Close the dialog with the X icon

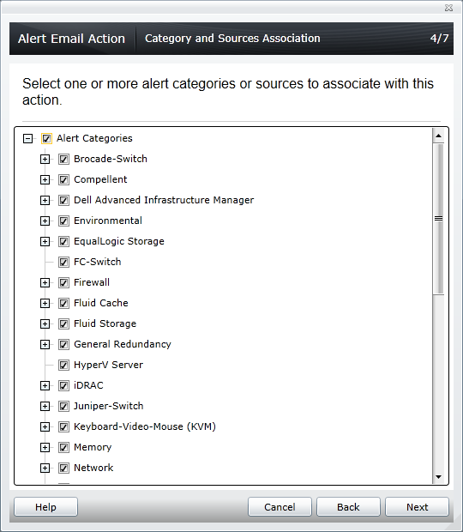click(x=448, y=8)
